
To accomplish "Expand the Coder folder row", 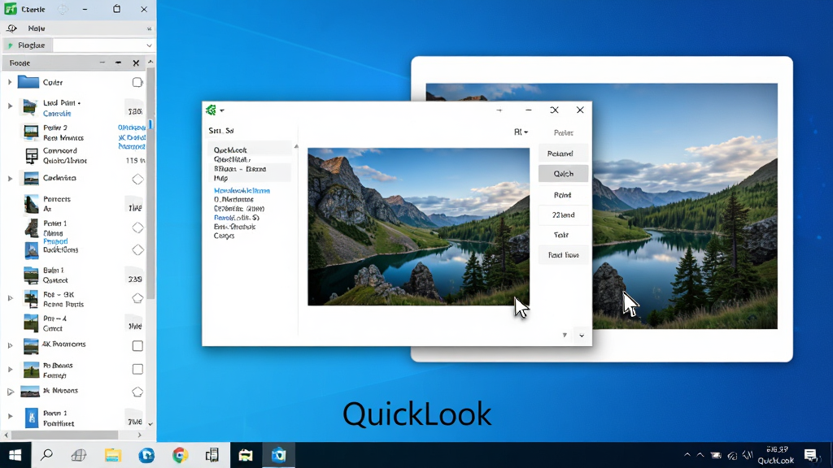I will pos(10,82).
